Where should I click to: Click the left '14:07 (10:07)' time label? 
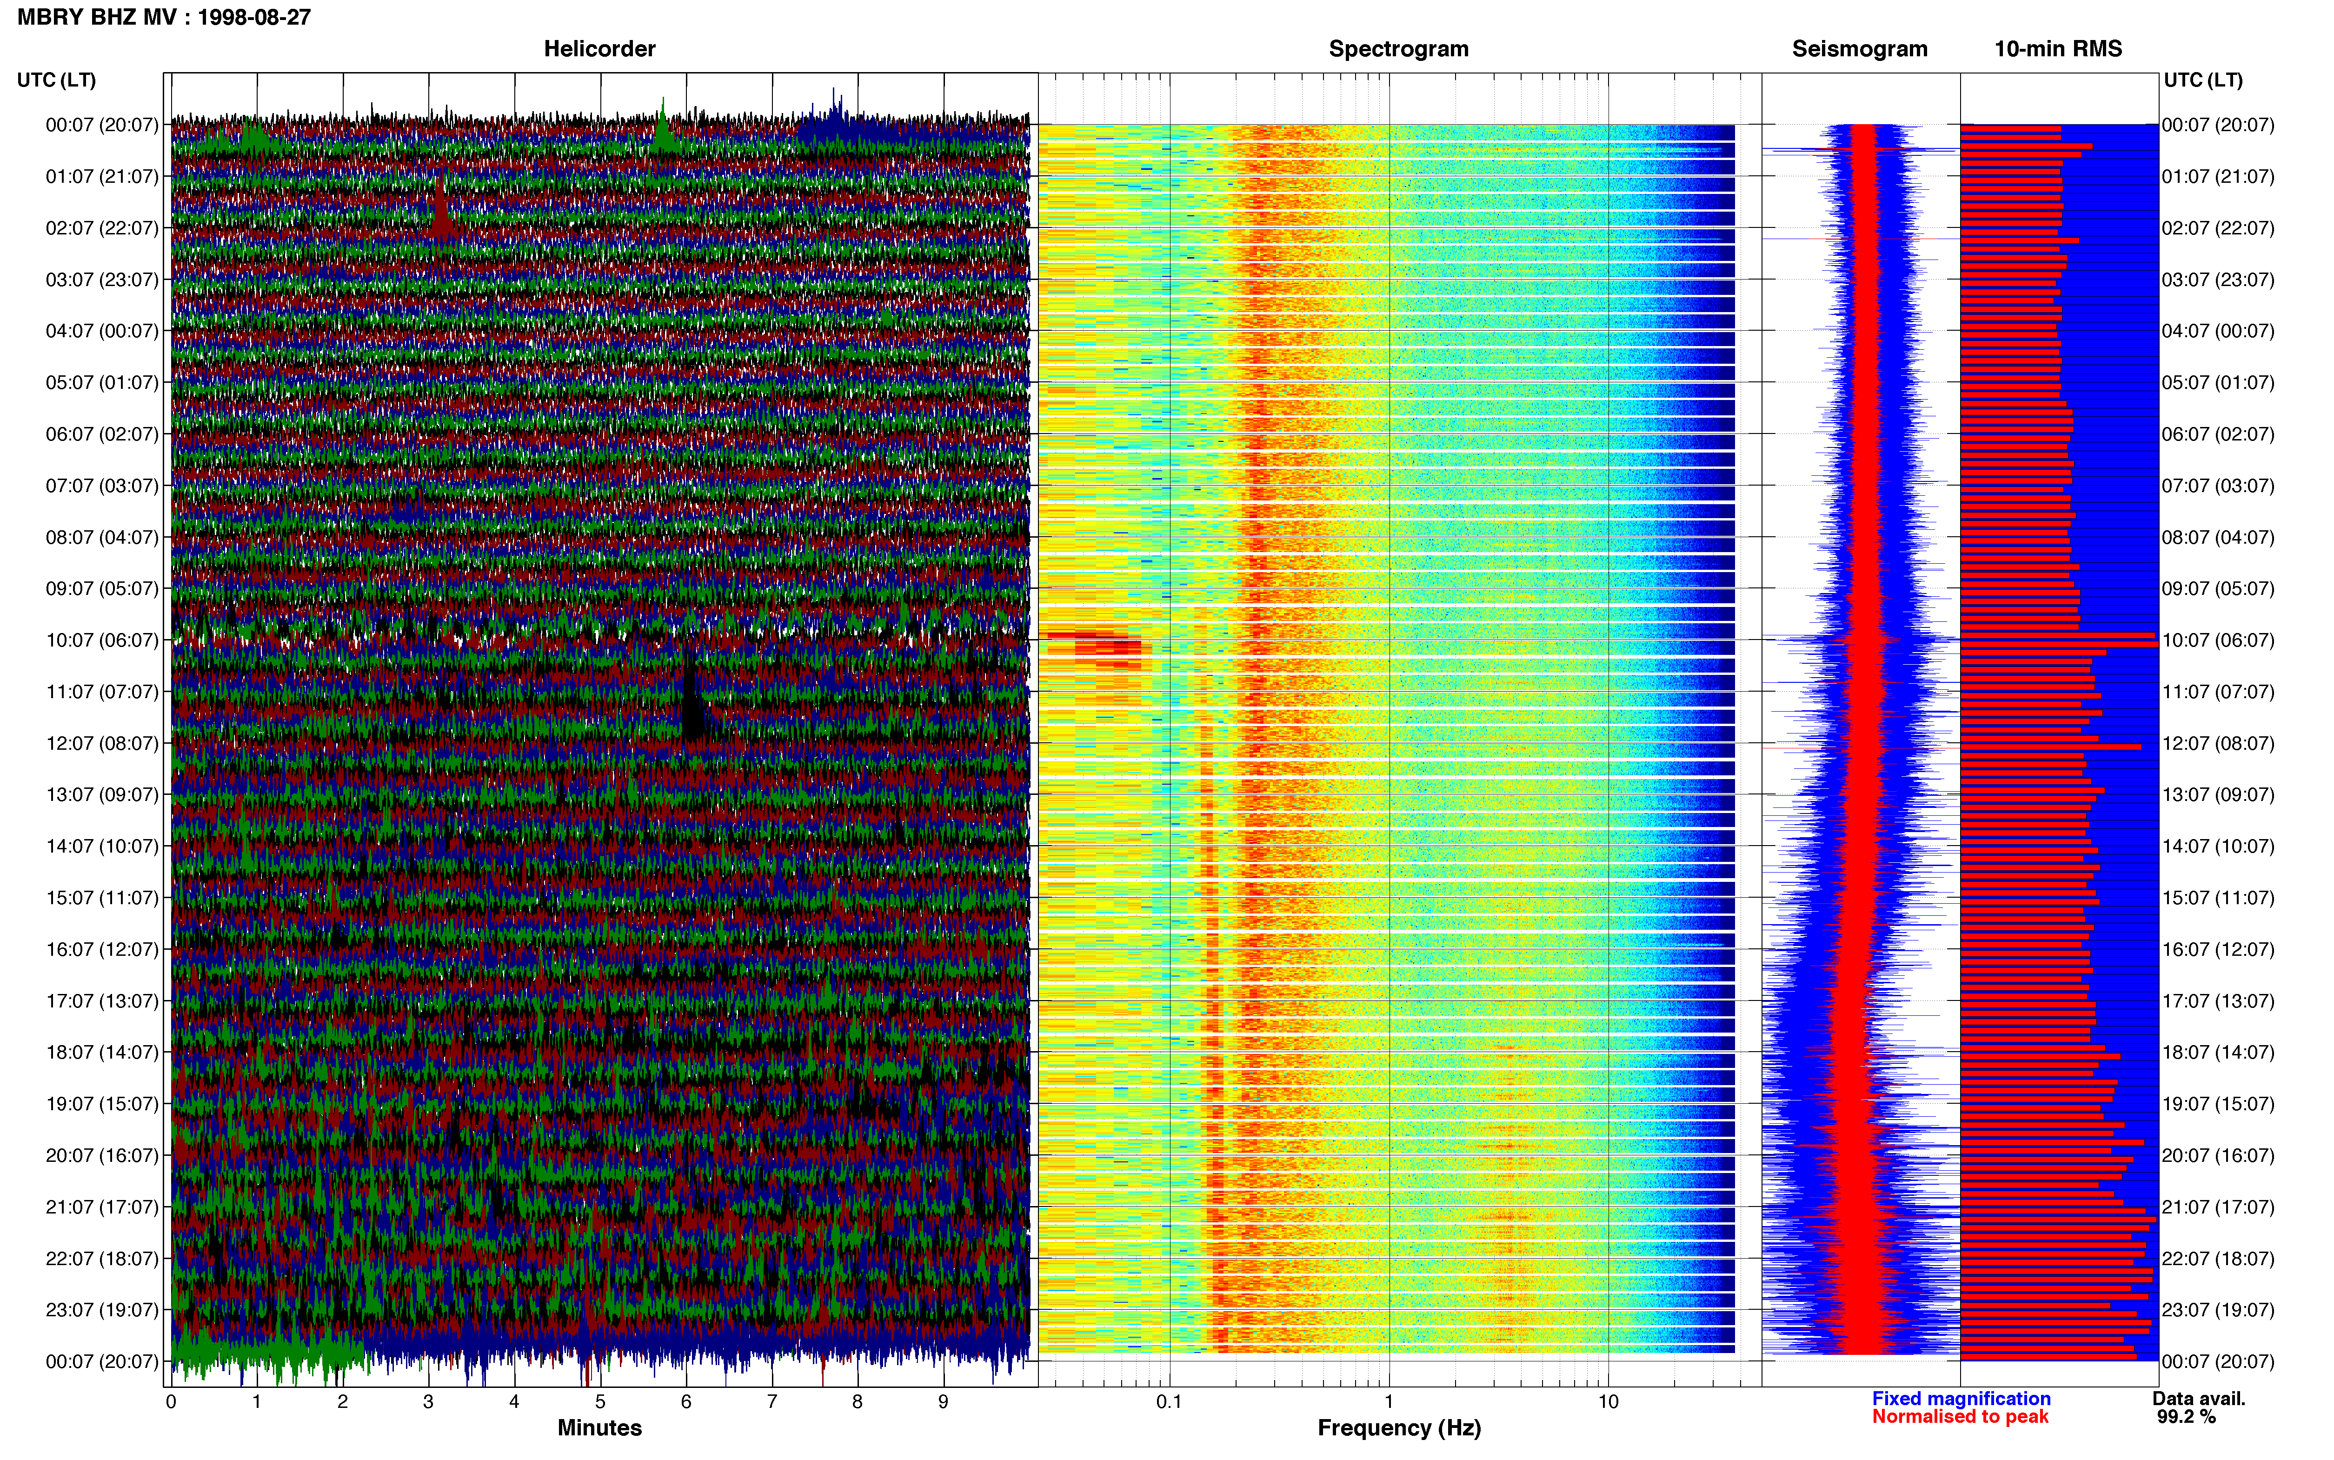(x=101, y=846)
